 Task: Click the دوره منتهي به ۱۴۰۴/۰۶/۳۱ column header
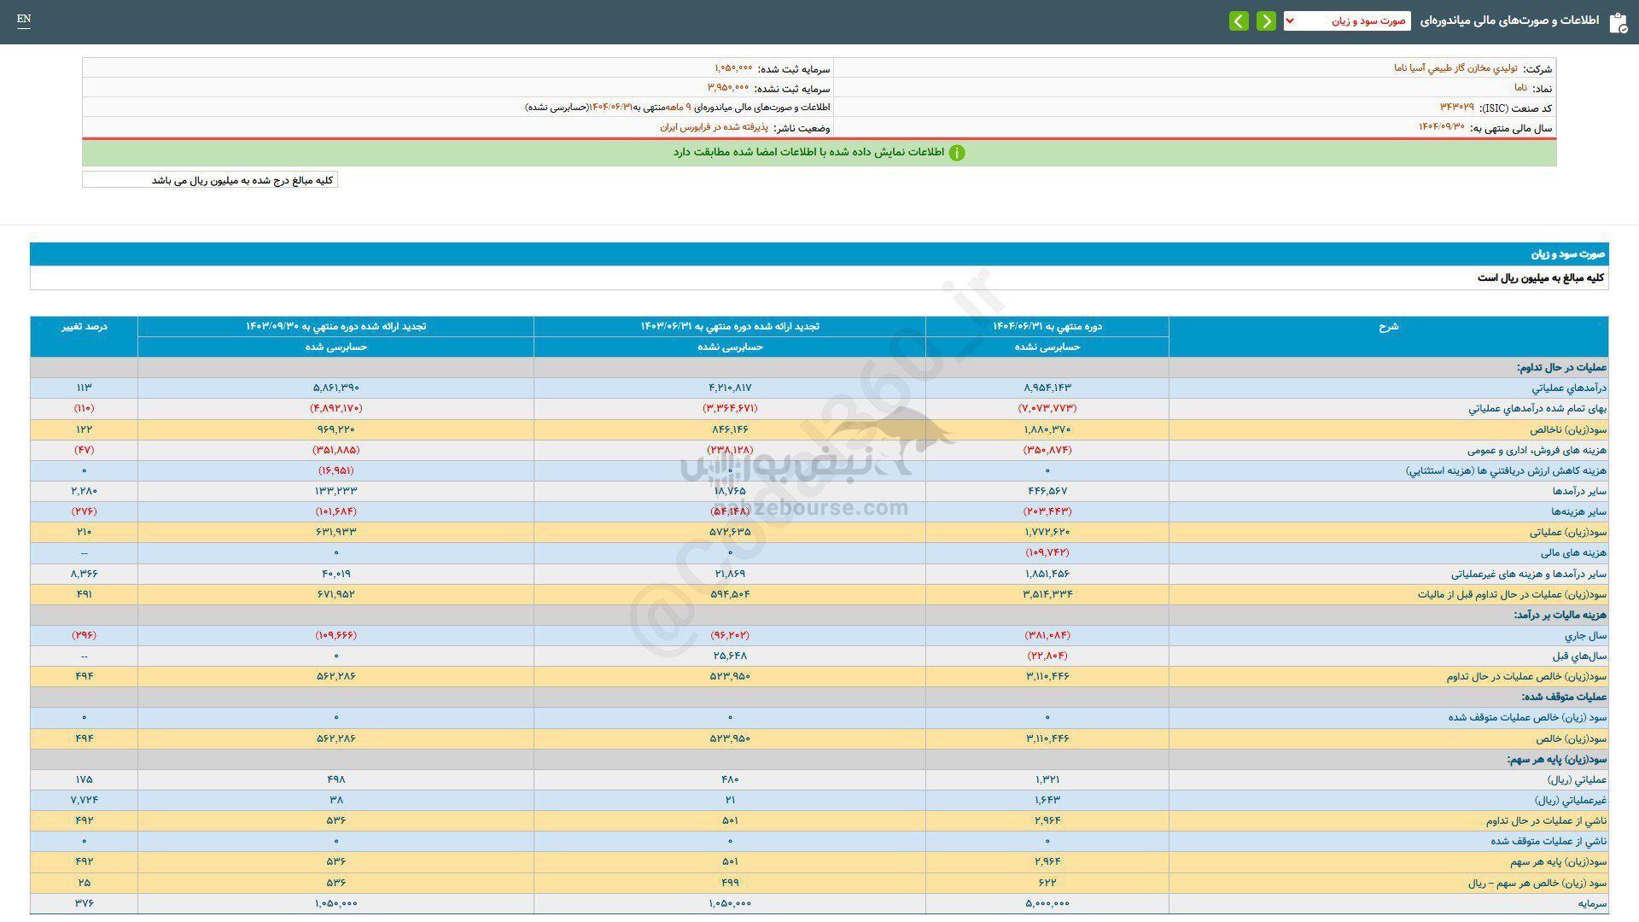click(x=1047, y=327)
